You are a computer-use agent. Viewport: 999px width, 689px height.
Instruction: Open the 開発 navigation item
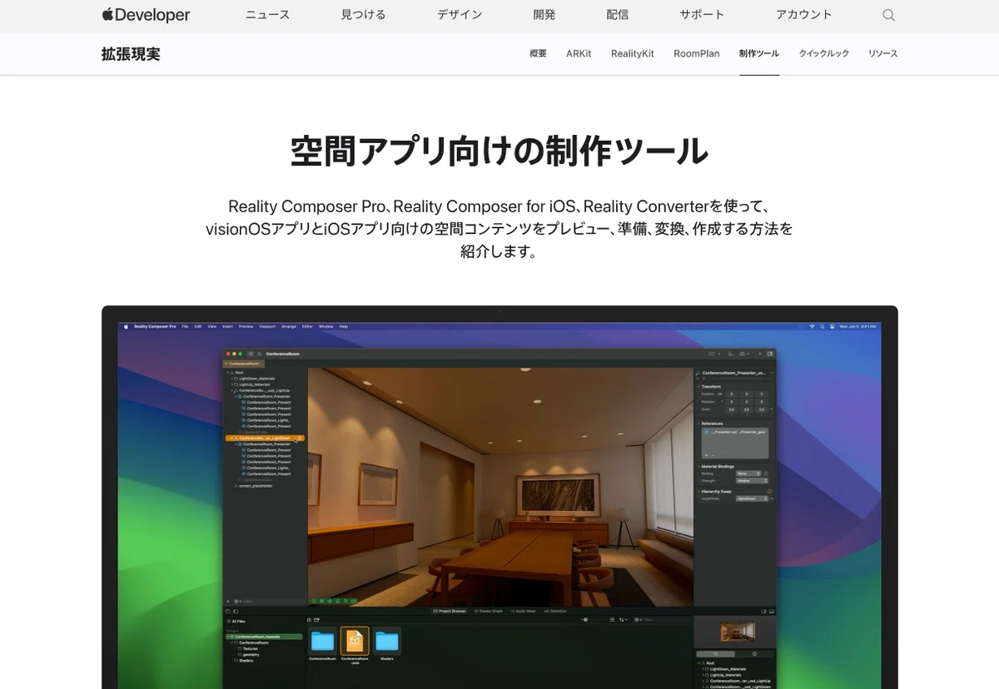[x=544, y=15]
